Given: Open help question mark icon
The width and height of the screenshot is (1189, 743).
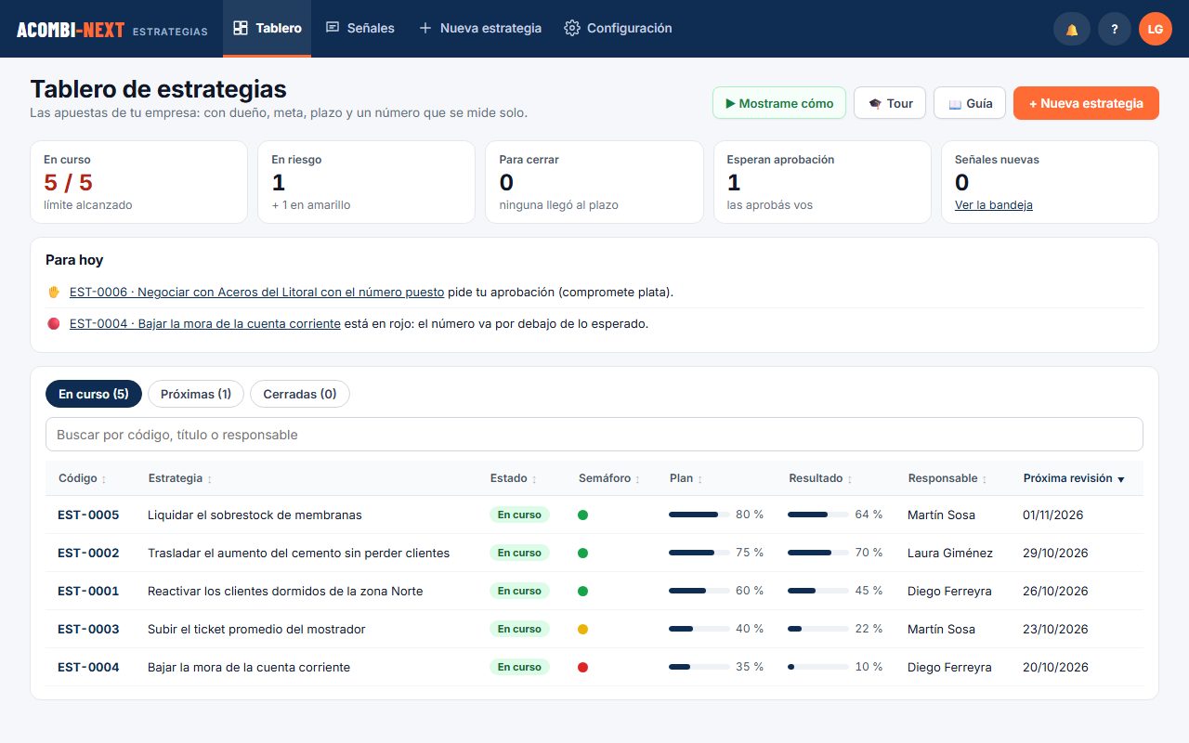Looking at the screenshot, I should pyautogui.click(x=1115, y=29).
